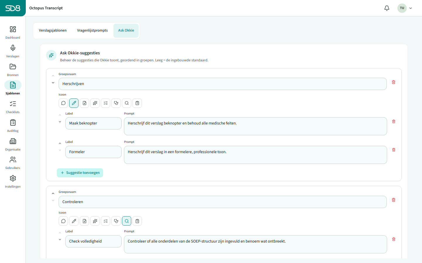The height and width of the screenshot is (263, 422).
Task: Edit the Controleren group name field
Action: pos(223,202)
